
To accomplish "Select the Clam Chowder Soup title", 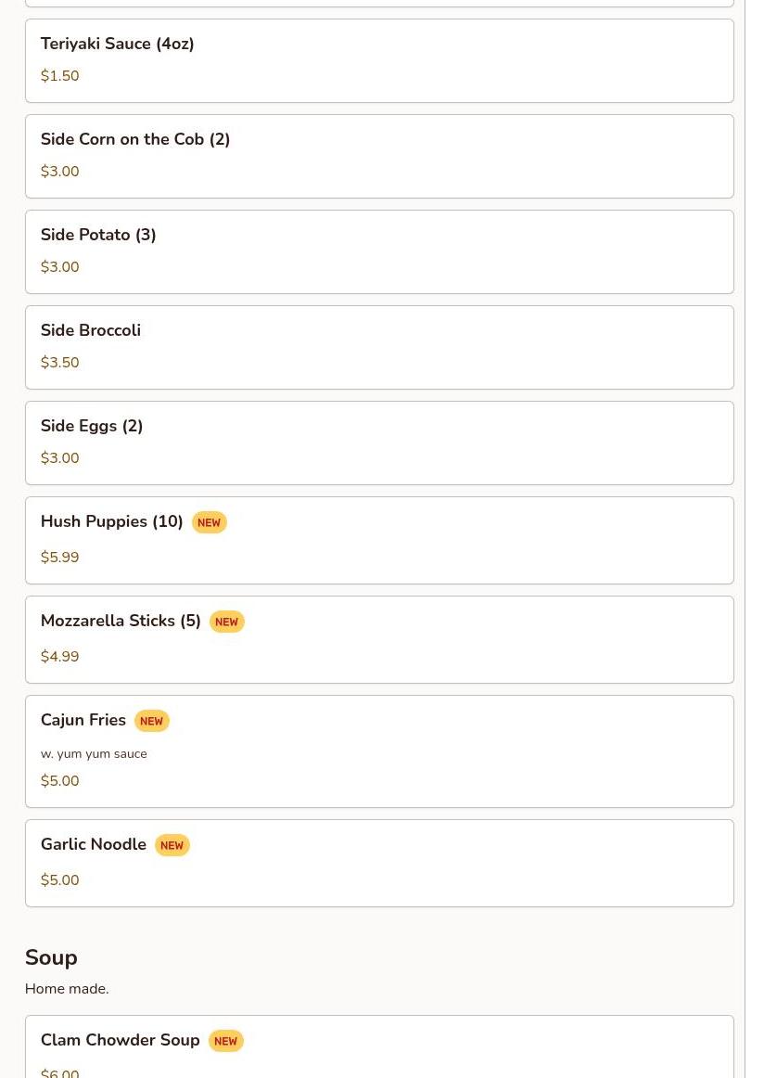I will (121, 1040).
